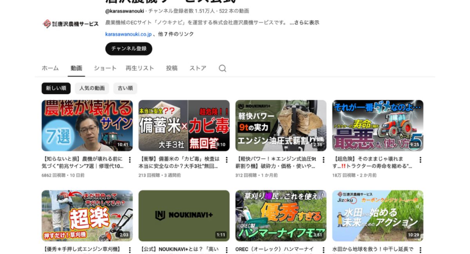Click the channel search magnifier icon
Image resolution: width=470 pixels, height=254 pixels.
point(222,68)
